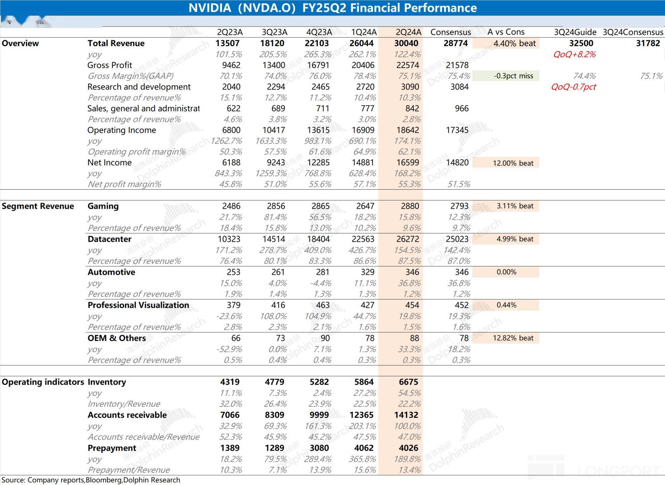Select the Datacenter row label
Image resolution: width=665 pixels, height=485 pixels.
click(109, 239)
